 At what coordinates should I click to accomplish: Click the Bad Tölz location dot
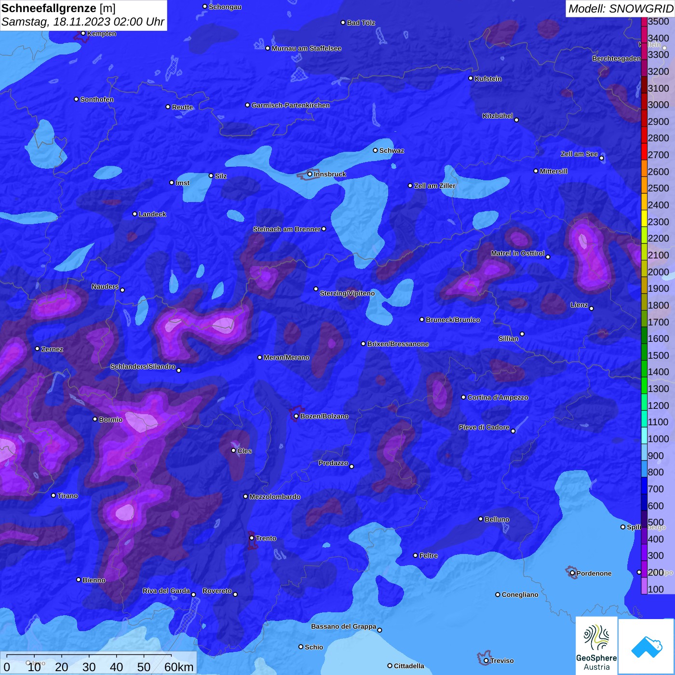[x=343, y=23]
